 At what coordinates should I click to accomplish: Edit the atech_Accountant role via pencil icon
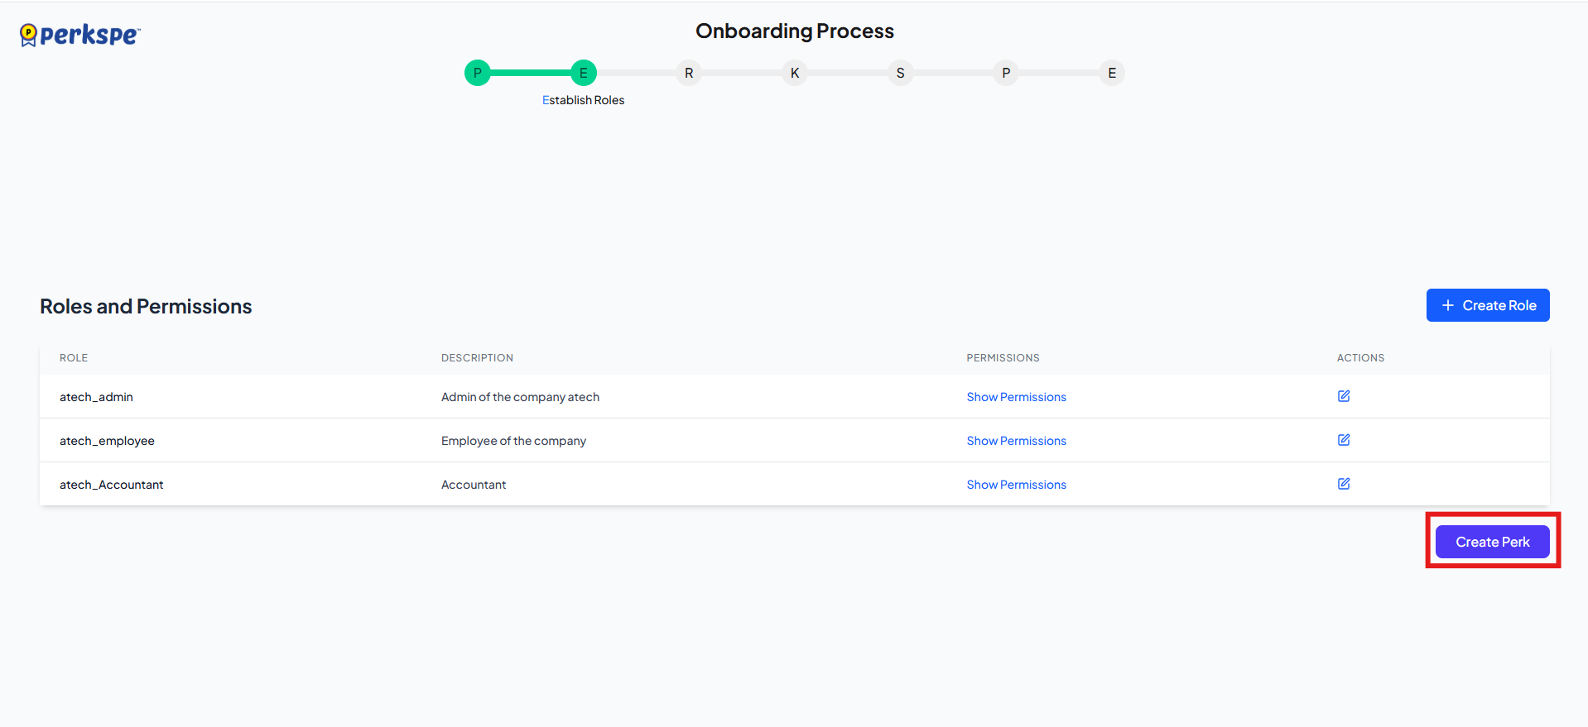[x=1344, y=484]
